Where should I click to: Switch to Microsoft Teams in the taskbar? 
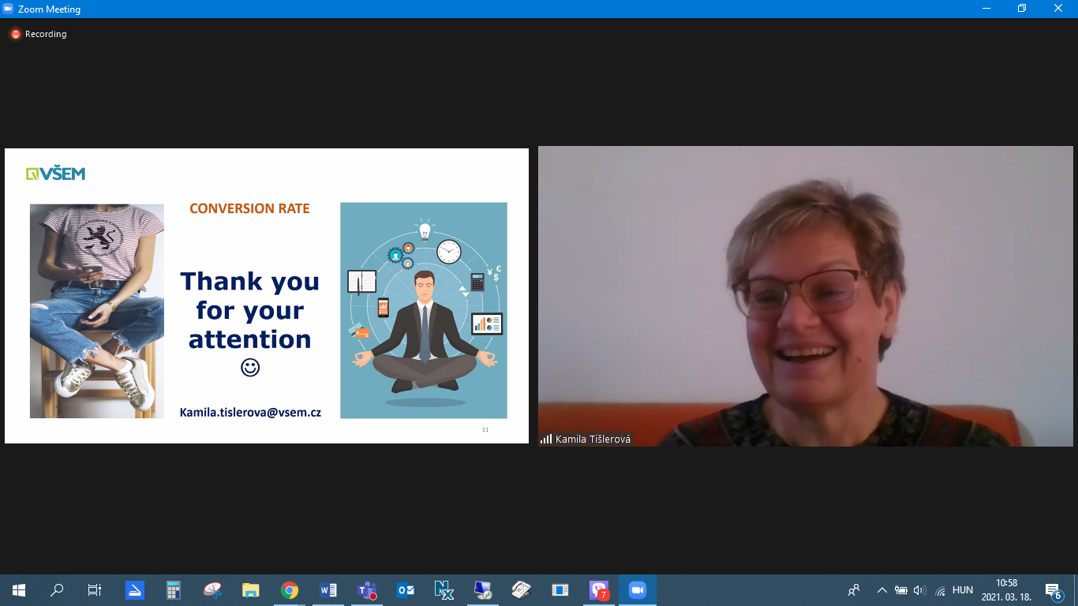(367, 590)
